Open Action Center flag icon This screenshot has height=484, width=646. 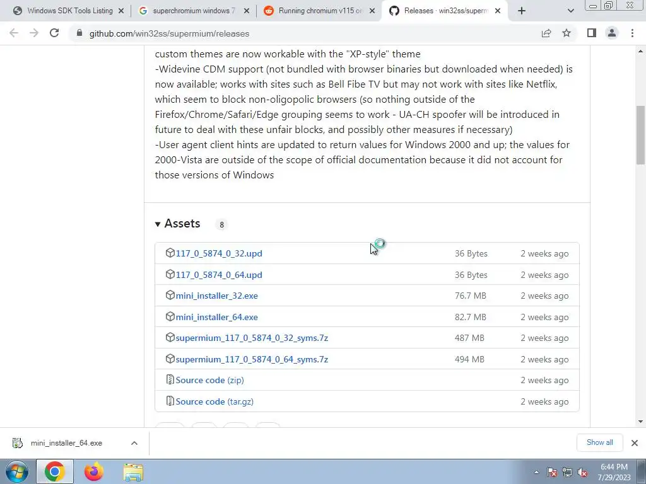point(552,473)
